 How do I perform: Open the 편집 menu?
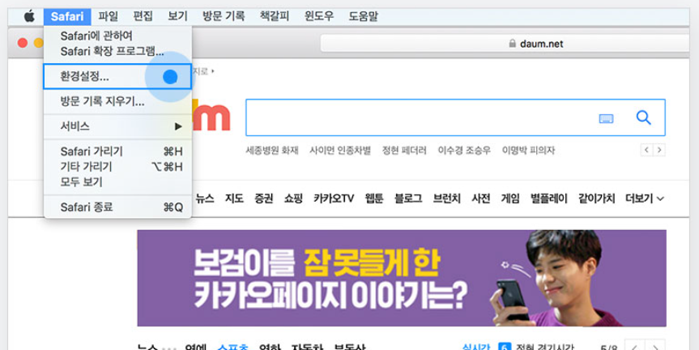[x=143, y=16]
